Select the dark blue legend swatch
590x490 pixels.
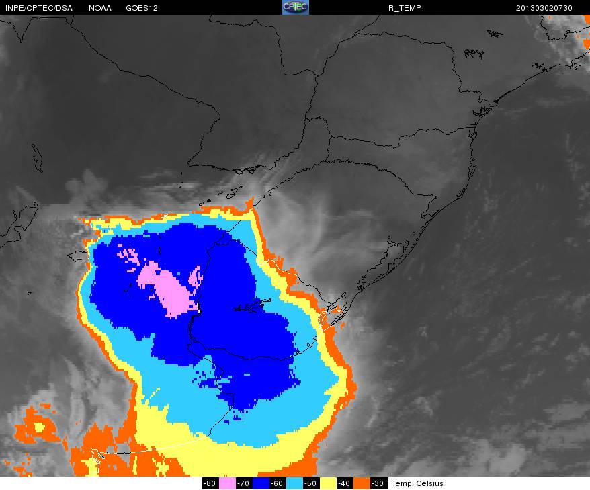[261, 483]
